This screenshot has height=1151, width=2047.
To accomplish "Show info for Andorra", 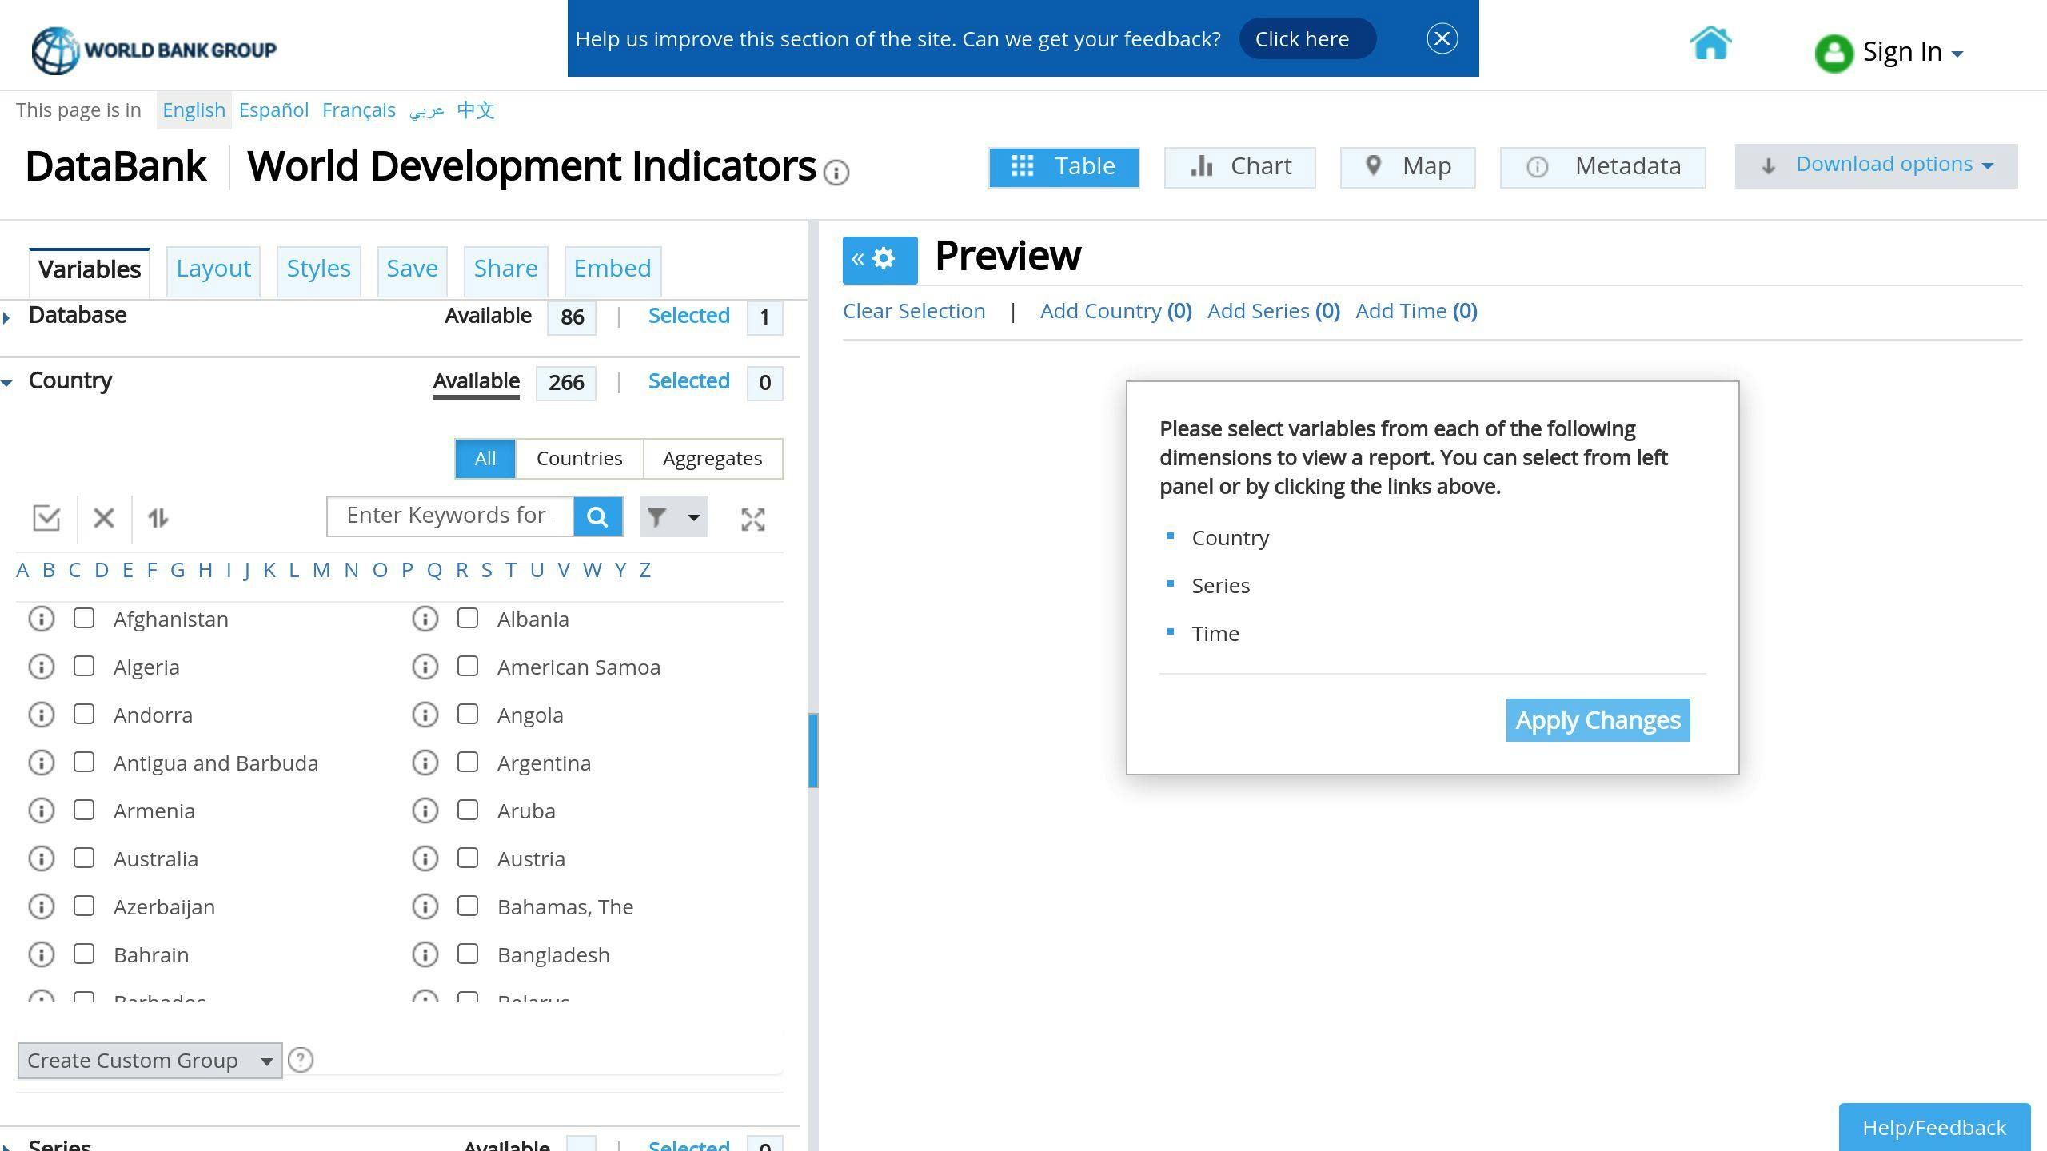I will tap(42, 715).
